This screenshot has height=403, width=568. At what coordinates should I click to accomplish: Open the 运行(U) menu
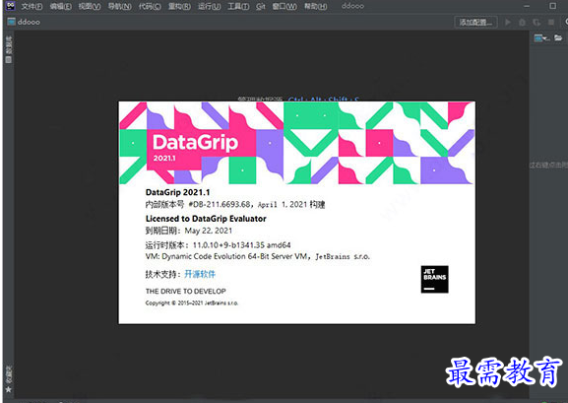pyautogui.click(x=209, y=7)
